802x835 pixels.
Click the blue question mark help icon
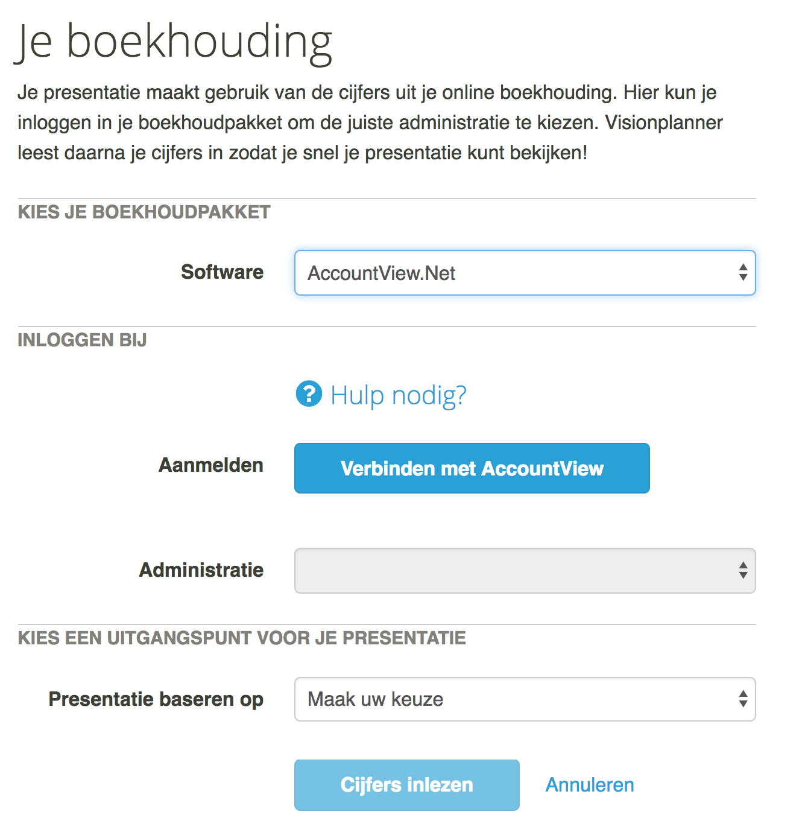pyautogui.click(x=309, y=394)
